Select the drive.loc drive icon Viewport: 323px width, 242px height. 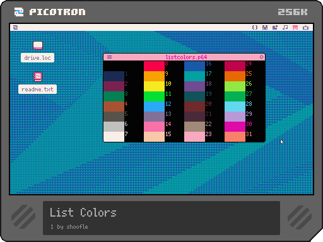[38, 45]
